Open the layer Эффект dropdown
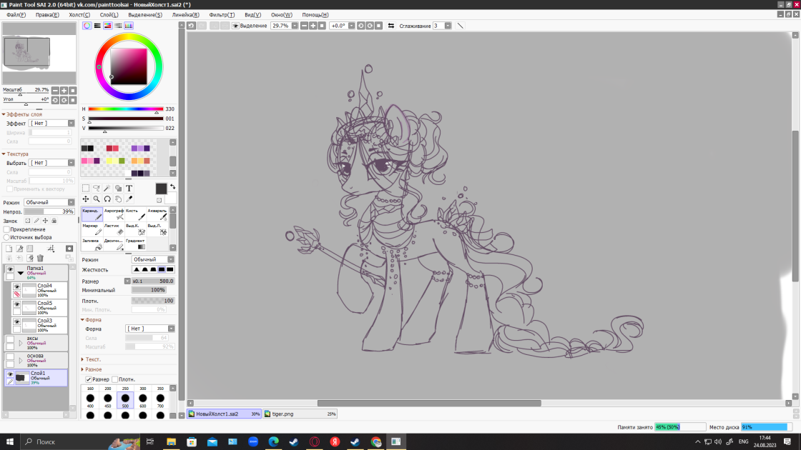 point(51,123)
